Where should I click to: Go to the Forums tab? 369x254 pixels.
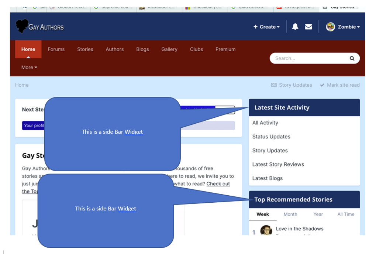coord(56,49)
